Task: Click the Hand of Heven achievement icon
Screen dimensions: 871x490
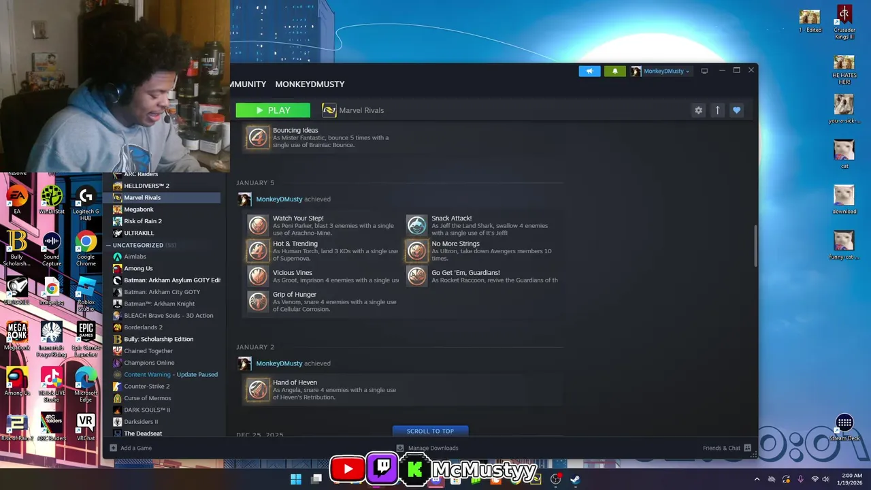Action: click(x=258, y=389)
